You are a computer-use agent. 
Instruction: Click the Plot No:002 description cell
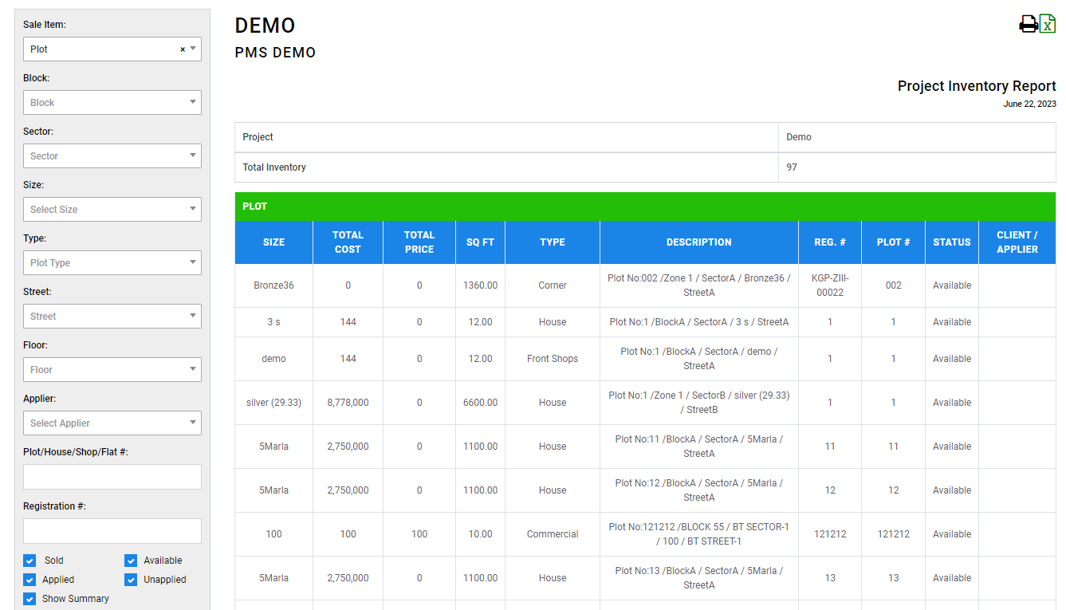point(699,285)
